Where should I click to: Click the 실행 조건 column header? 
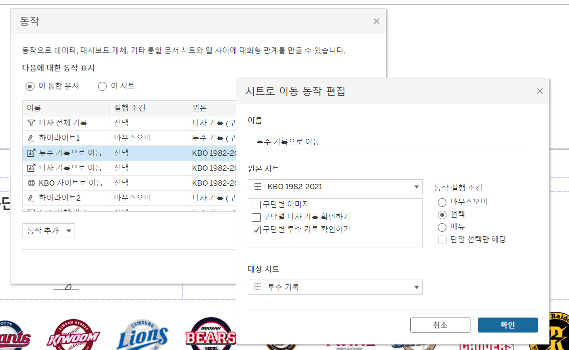tap(149, 108)
